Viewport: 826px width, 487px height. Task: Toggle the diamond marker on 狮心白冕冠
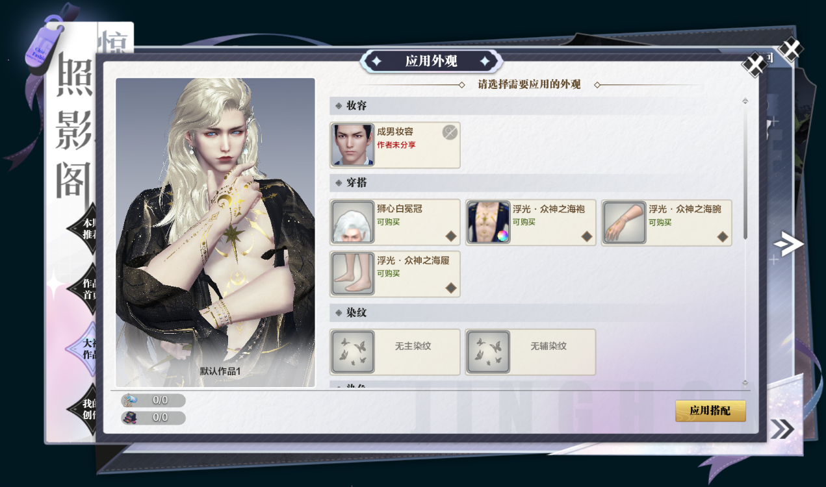pos(451,236)
